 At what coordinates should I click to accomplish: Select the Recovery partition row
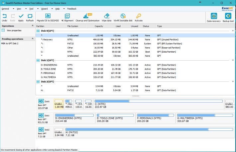click(135, 40)
